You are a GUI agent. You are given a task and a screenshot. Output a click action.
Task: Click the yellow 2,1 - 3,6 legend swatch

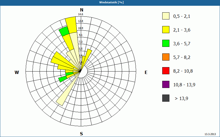pyautogui.click(x=166, y=30)
